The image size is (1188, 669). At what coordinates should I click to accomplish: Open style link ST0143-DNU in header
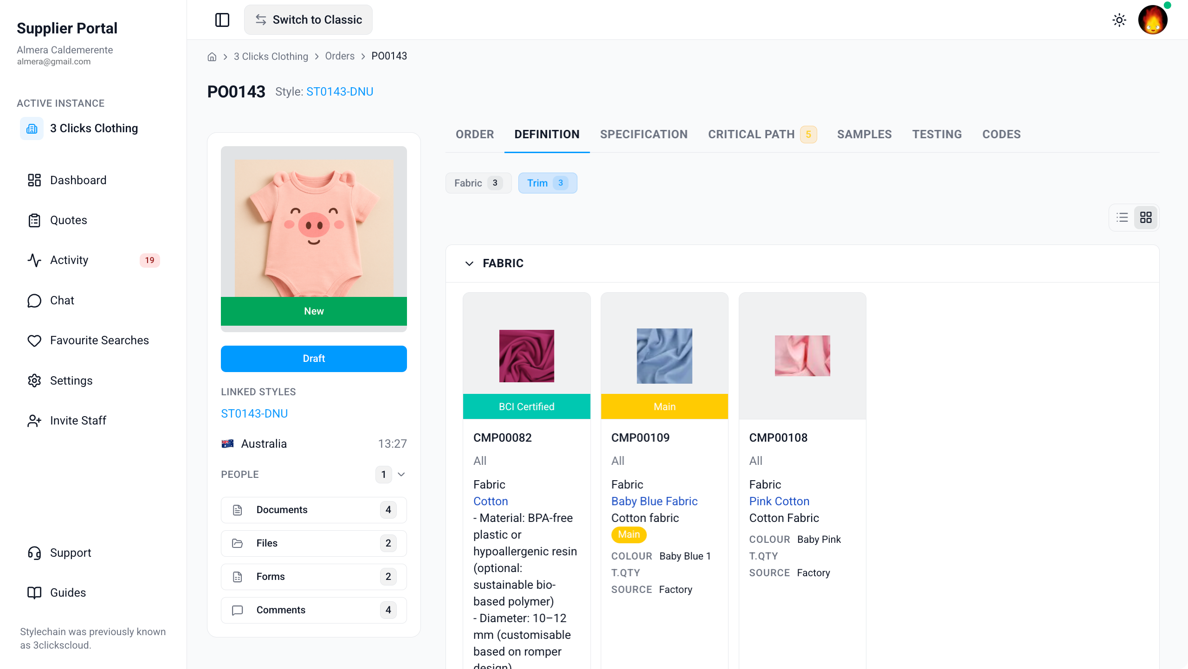tap(340, 92)
